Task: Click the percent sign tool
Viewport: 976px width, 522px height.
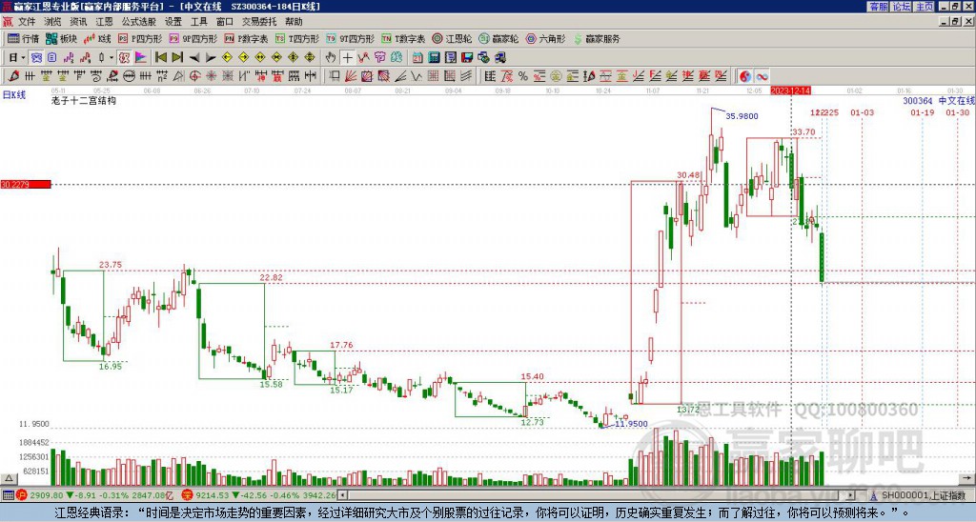Action: (523, 76)
